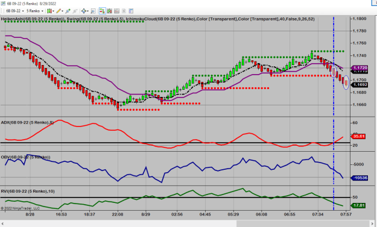Click the OBV axis value -5000
The height and width of the screenshot is (227, 377).
coord(358,164)
